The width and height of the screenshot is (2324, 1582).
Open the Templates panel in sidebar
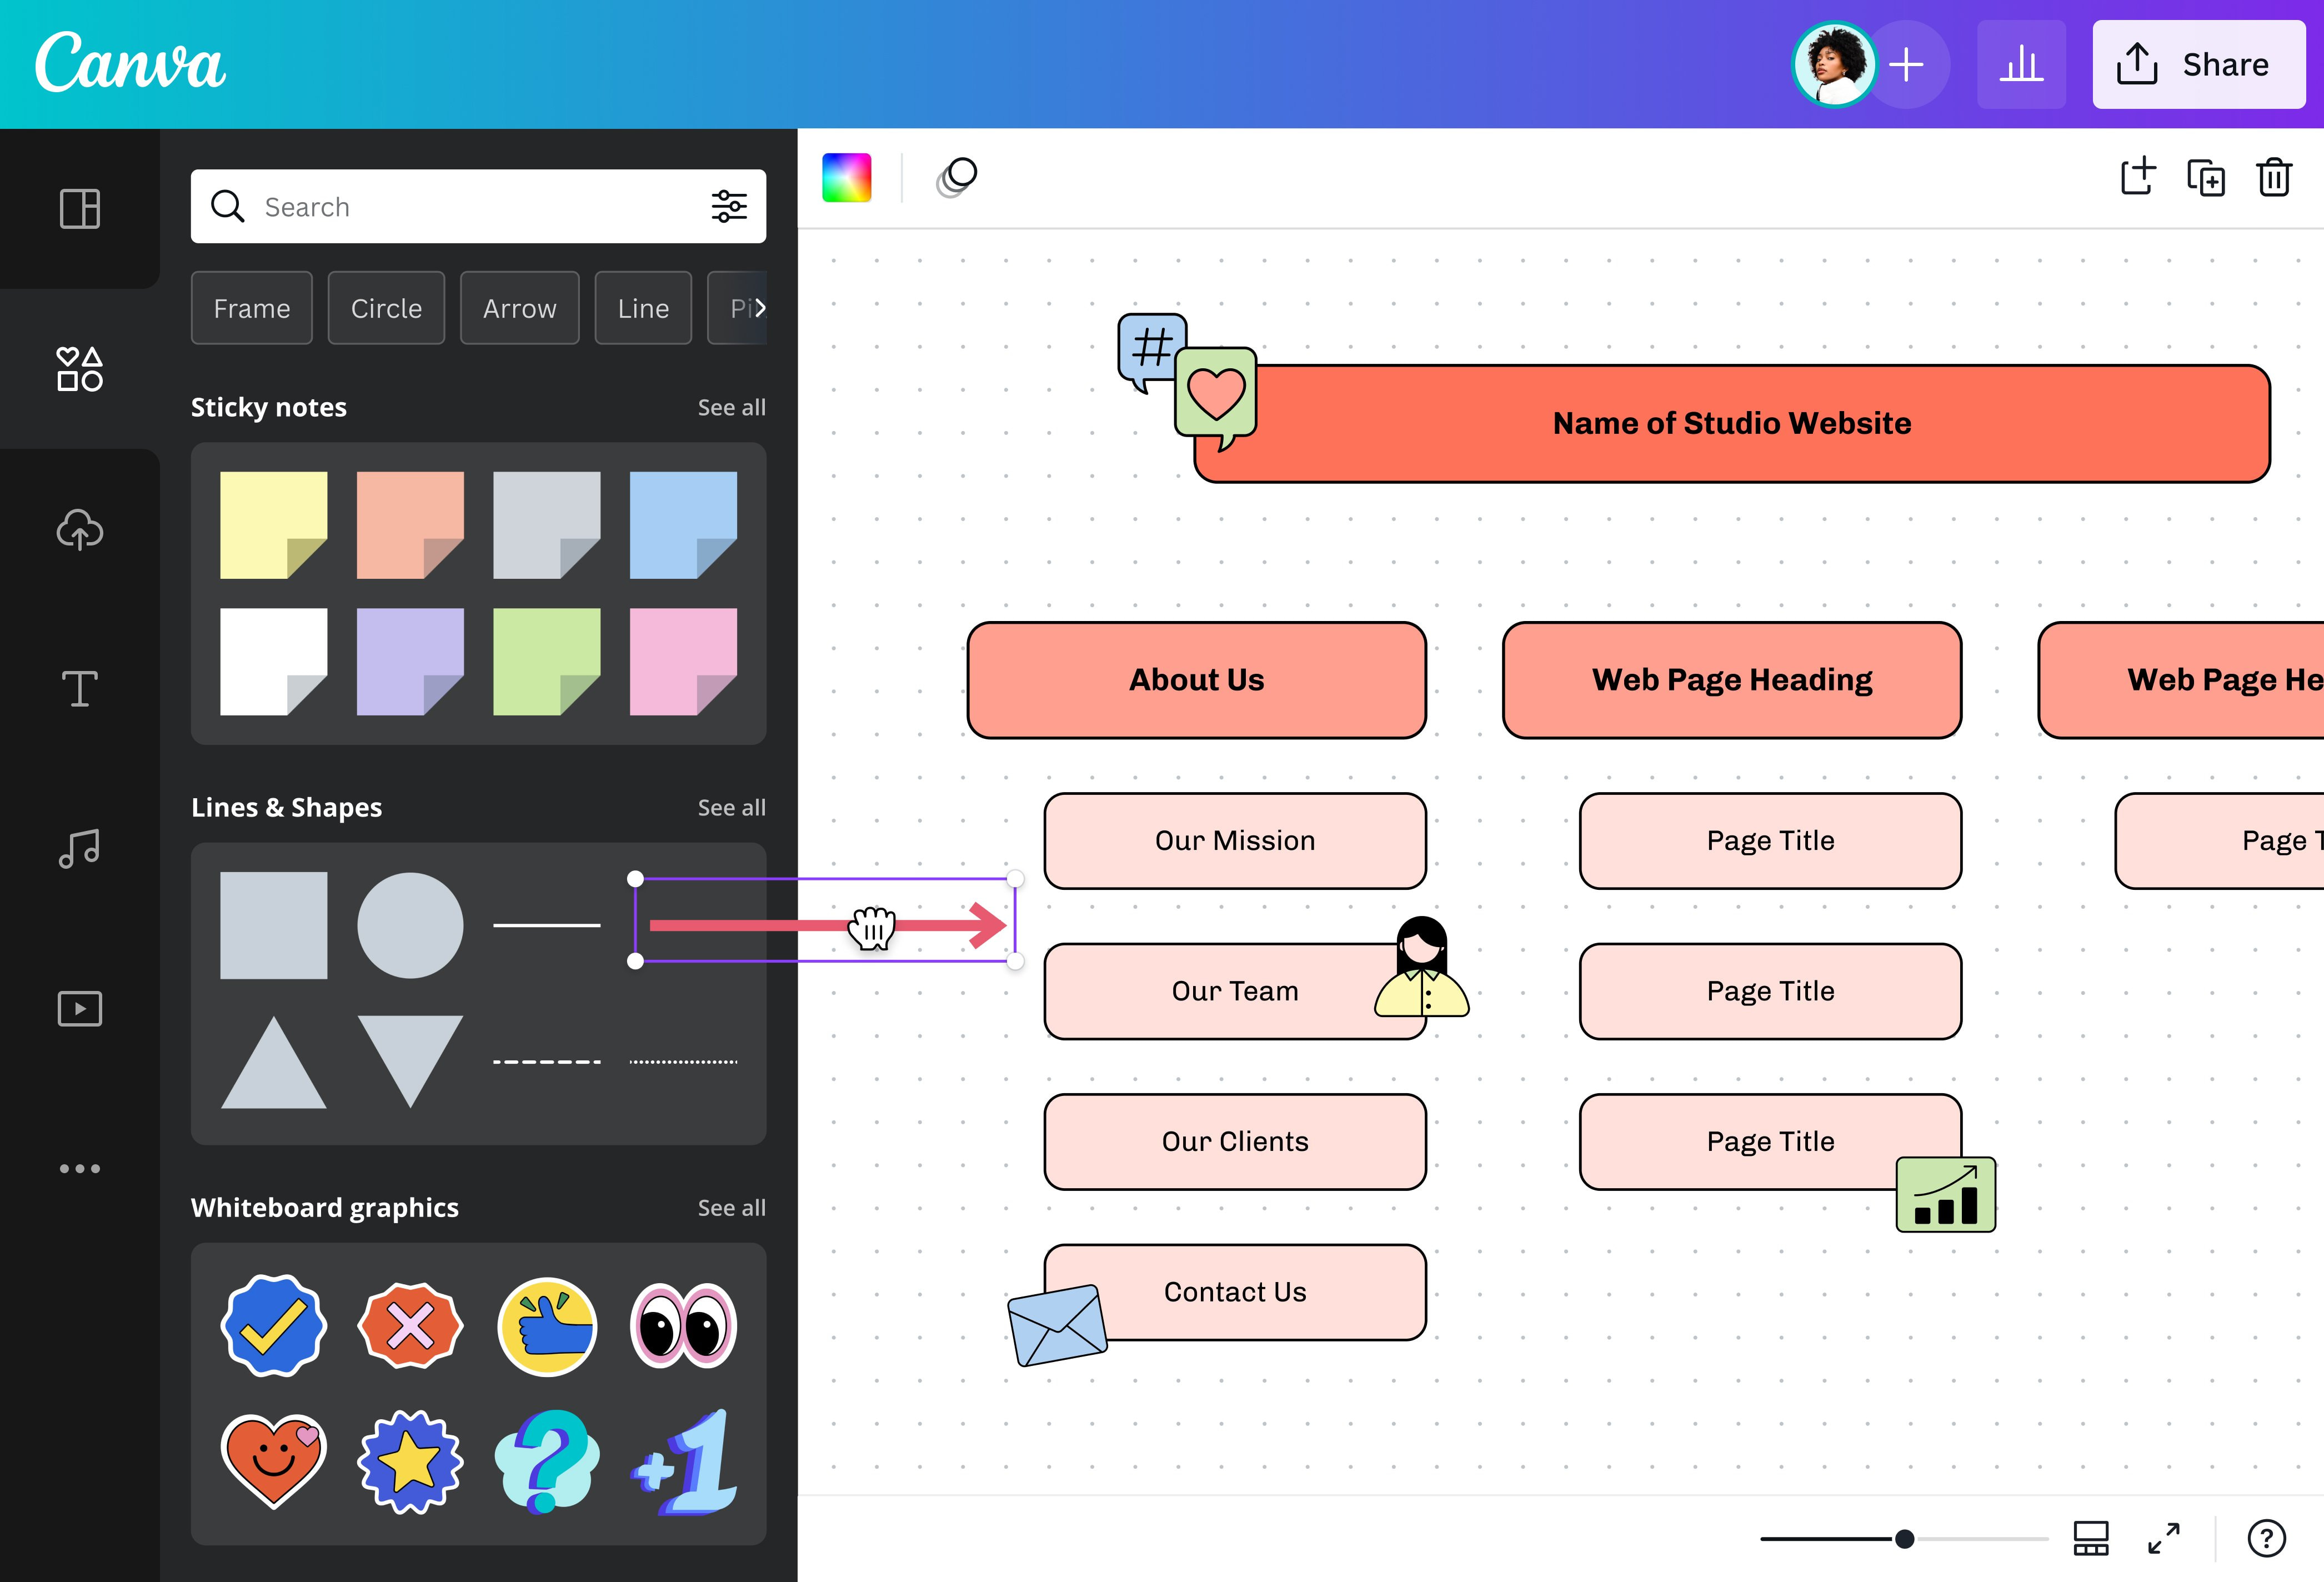(x=80, y=209)
